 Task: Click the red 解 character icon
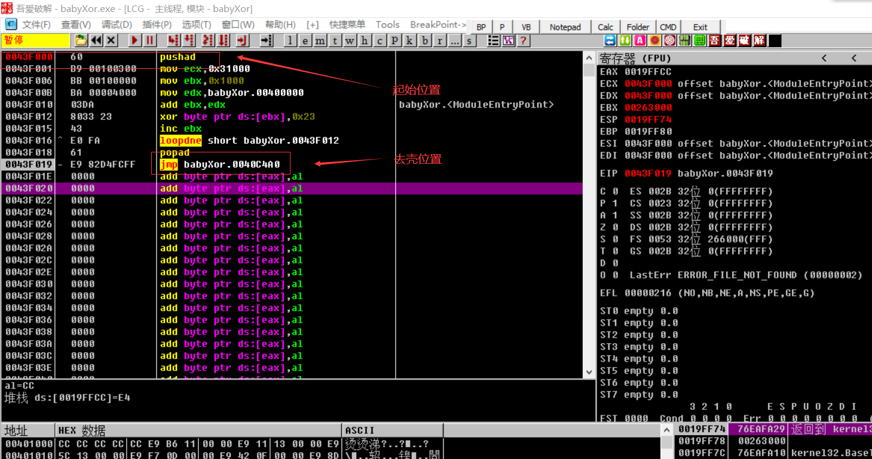point(760,41)
